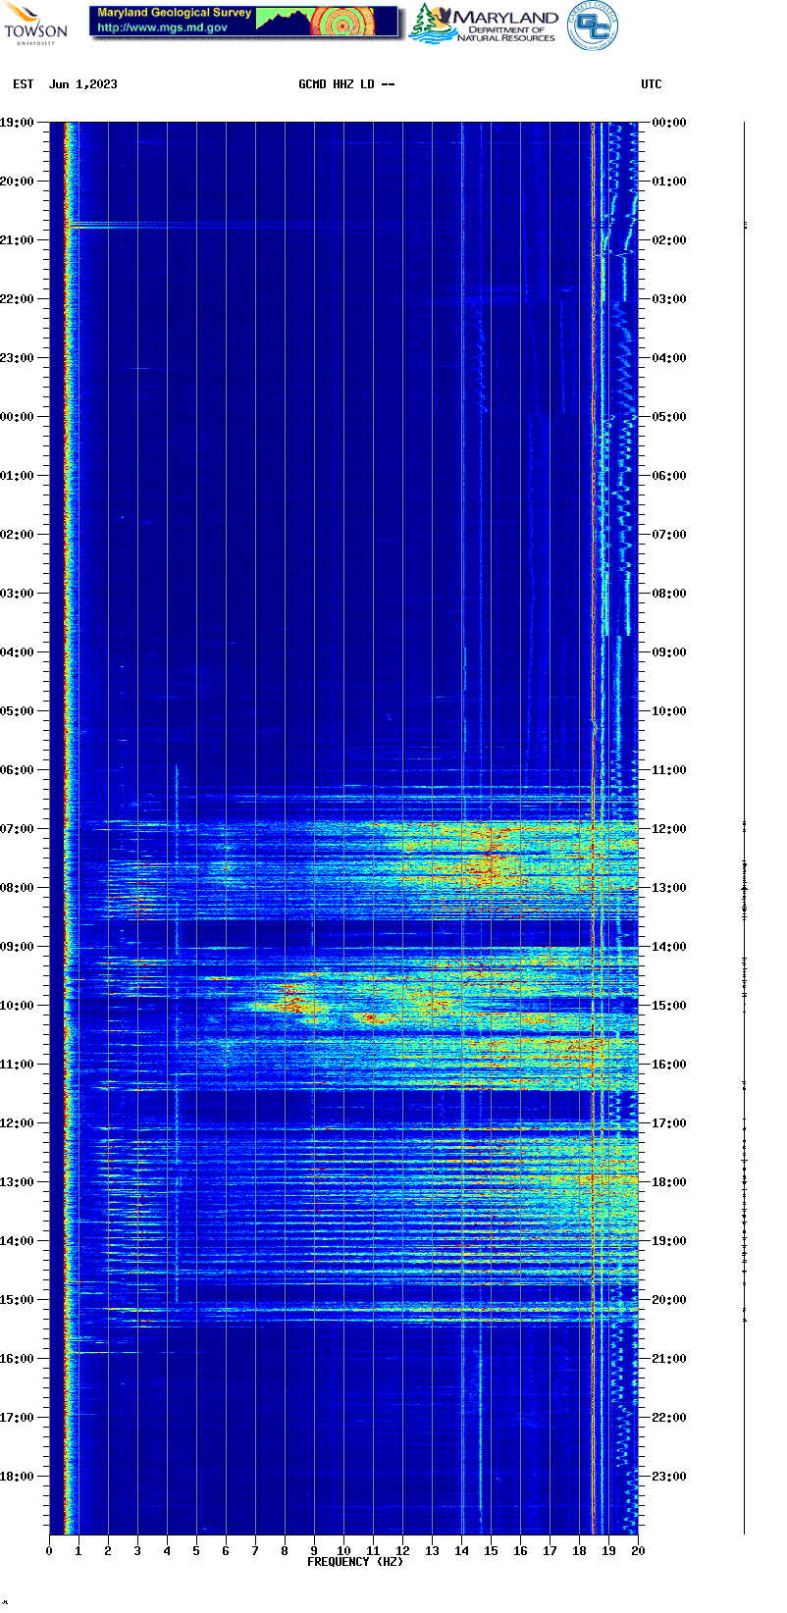Viewport: 787px width, 1613px height.
Task: Click the 20 Hz frequency axis label
Action: (638, 1550)
